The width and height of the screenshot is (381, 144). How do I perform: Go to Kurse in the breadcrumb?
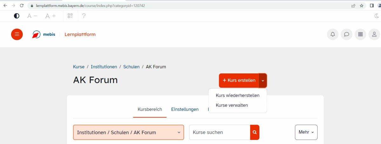click(79, 67)
